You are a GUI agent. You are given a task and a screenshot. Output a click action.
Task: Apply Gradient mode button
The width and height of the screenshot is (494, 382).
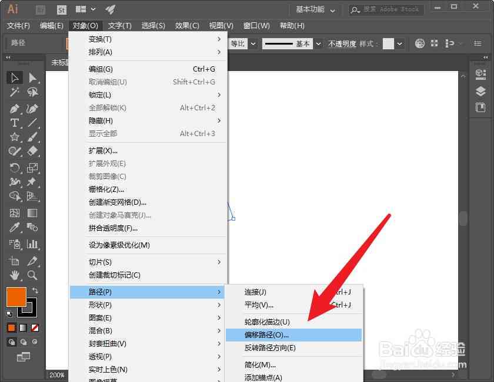click(23, 328)
